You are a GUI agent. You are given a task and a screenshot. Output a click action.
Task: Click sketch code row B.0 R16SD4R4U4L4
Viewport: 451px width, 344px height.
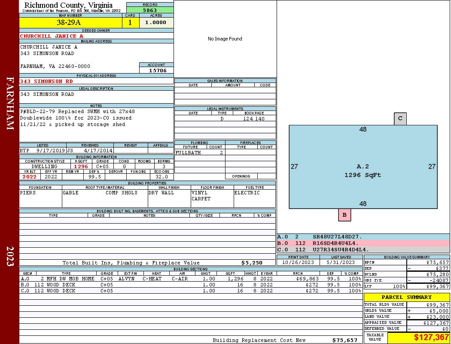point(363,243)
